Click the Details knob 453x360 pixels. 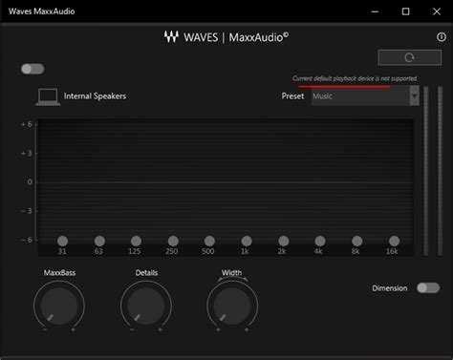click(146, 306)
